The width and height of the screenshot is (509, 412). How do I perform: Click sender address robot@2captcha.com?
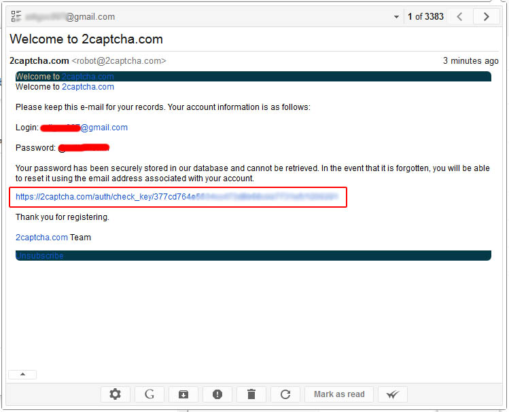pyautogui.click(x=119, y=61)
